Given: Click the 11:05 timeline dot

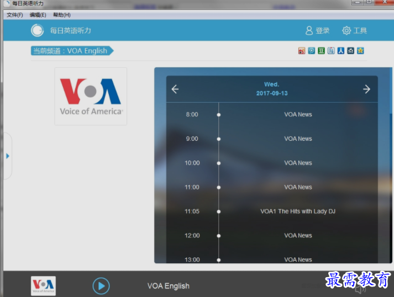Looking at the screenshot, I should tap(219, 211).
